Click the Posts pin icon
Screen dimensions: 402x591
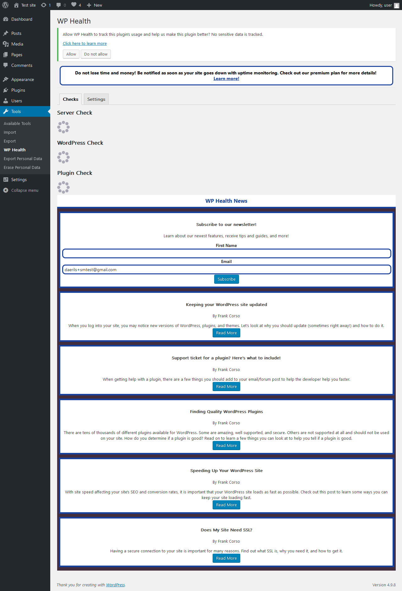pos(6,33)
